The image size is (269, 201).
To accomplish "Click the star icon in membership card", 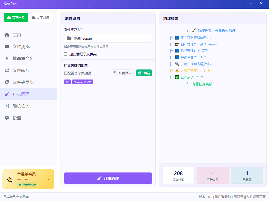I will tap(10, 180).
